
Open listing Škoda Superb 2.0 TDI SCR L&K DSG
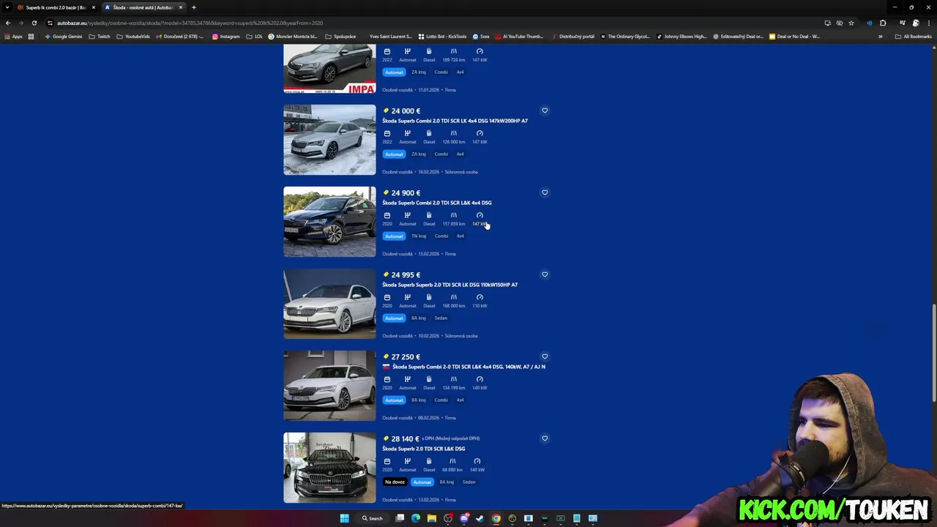tap(423, 449)
